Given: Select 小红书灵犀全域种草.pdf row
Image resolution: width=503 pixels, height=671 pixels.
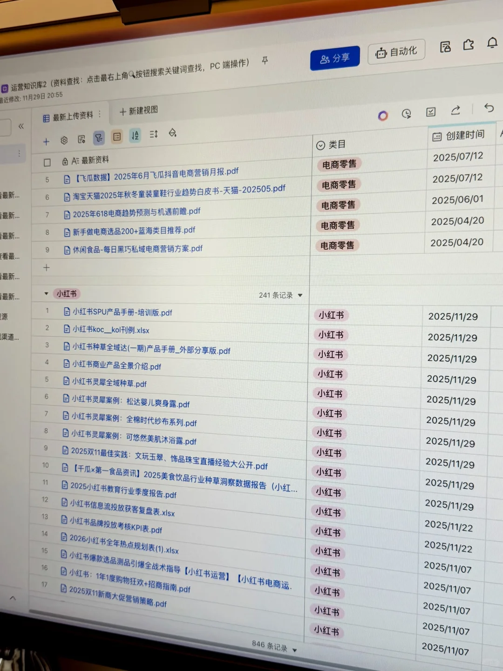Looking at the screenshot, I should [x=109, y=382].
